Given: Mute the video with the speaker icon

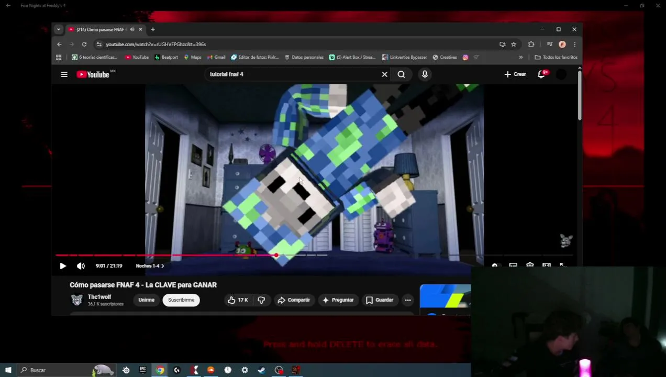Looking at the screenshot, I should pos(81,266).
